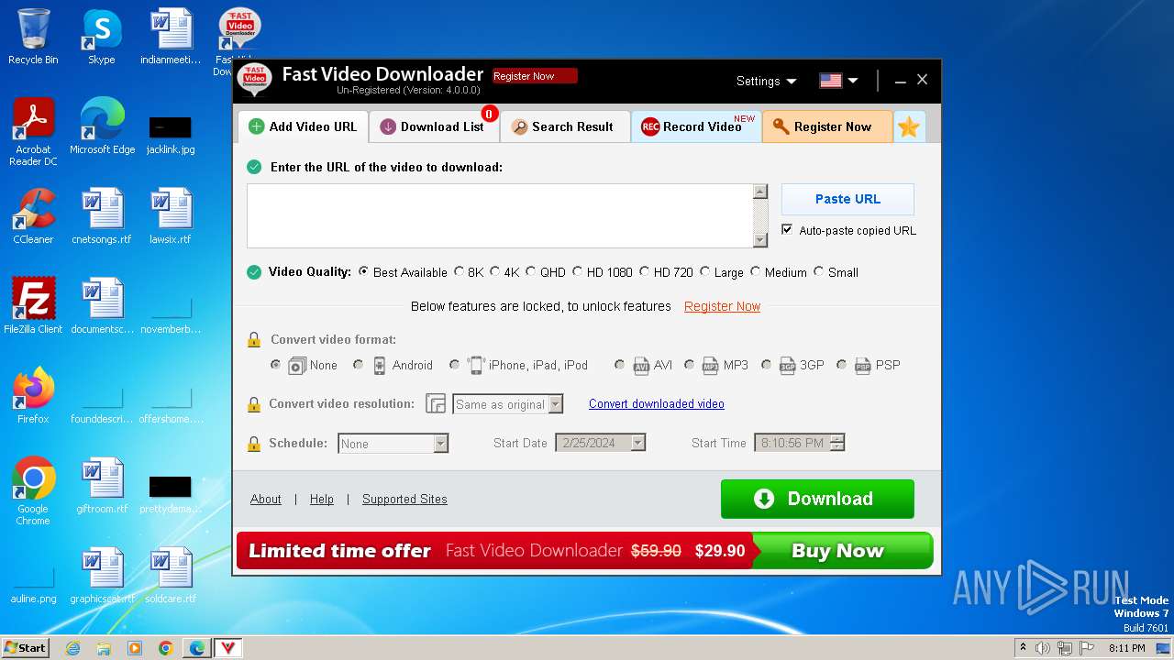Viewport: 1174px width, 660px height.
Task: Open Acrobat Reader DC desktop icon
Action: [33, 133]
